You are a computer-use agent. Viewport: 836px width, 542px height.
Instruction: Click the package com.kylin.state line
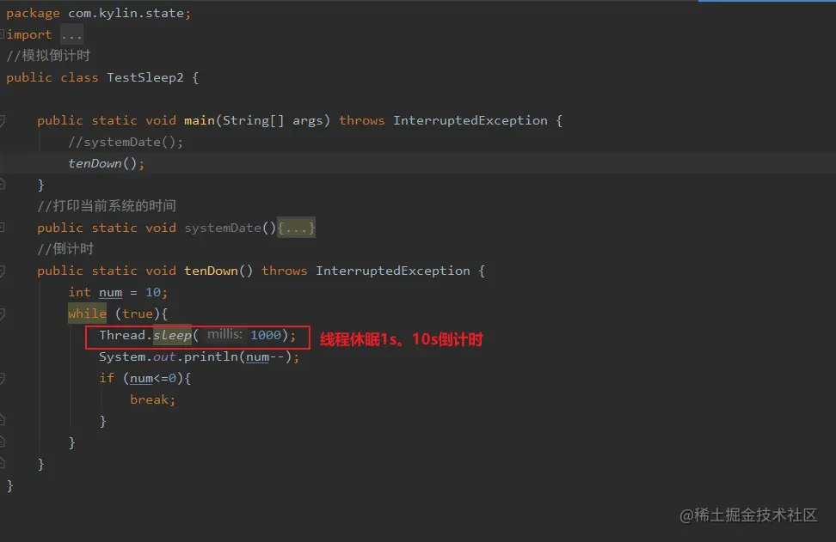(98, 13)
